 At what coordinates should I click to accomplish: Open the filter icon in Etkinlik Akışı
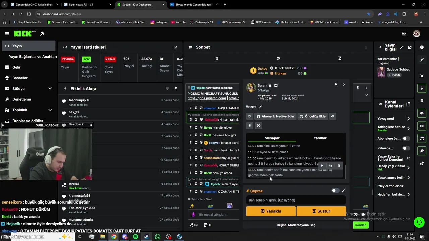click(x=167, y=89)
